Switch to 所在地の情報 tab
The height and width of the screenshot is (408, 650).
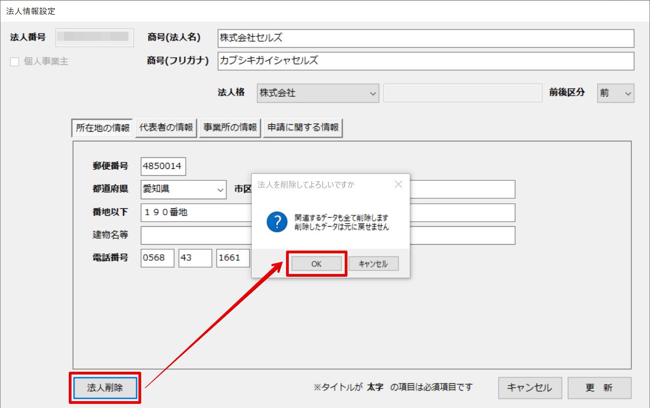click(103, 128)
